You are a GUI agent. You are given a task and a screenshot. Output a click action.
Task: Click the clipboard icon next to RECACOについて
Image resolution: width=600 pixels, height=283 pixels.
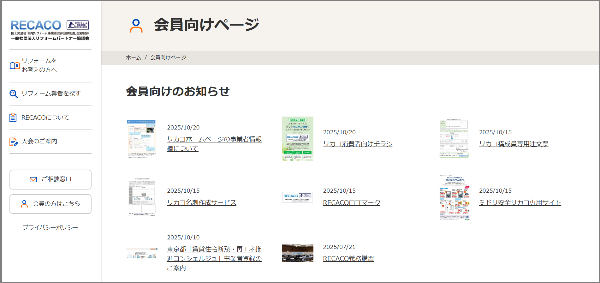(x=13, y=117)
